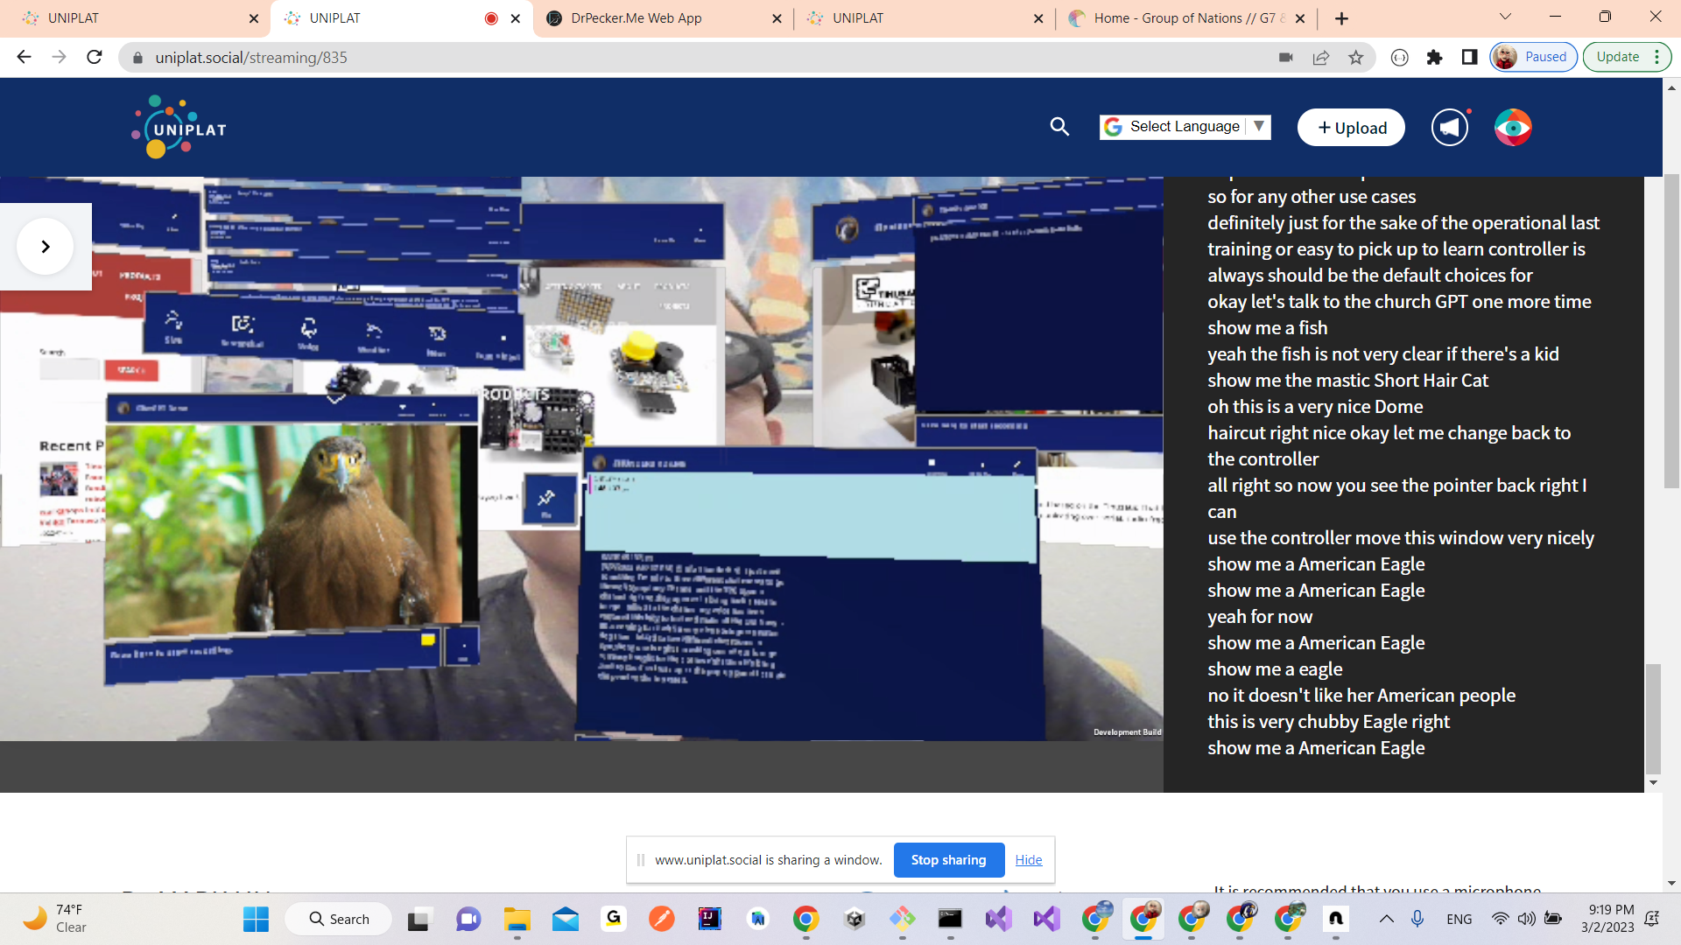Show hidden system tray icons
Image resolution: width=1681 pixels, height=945 pixels.
[x=1386, y=919]
